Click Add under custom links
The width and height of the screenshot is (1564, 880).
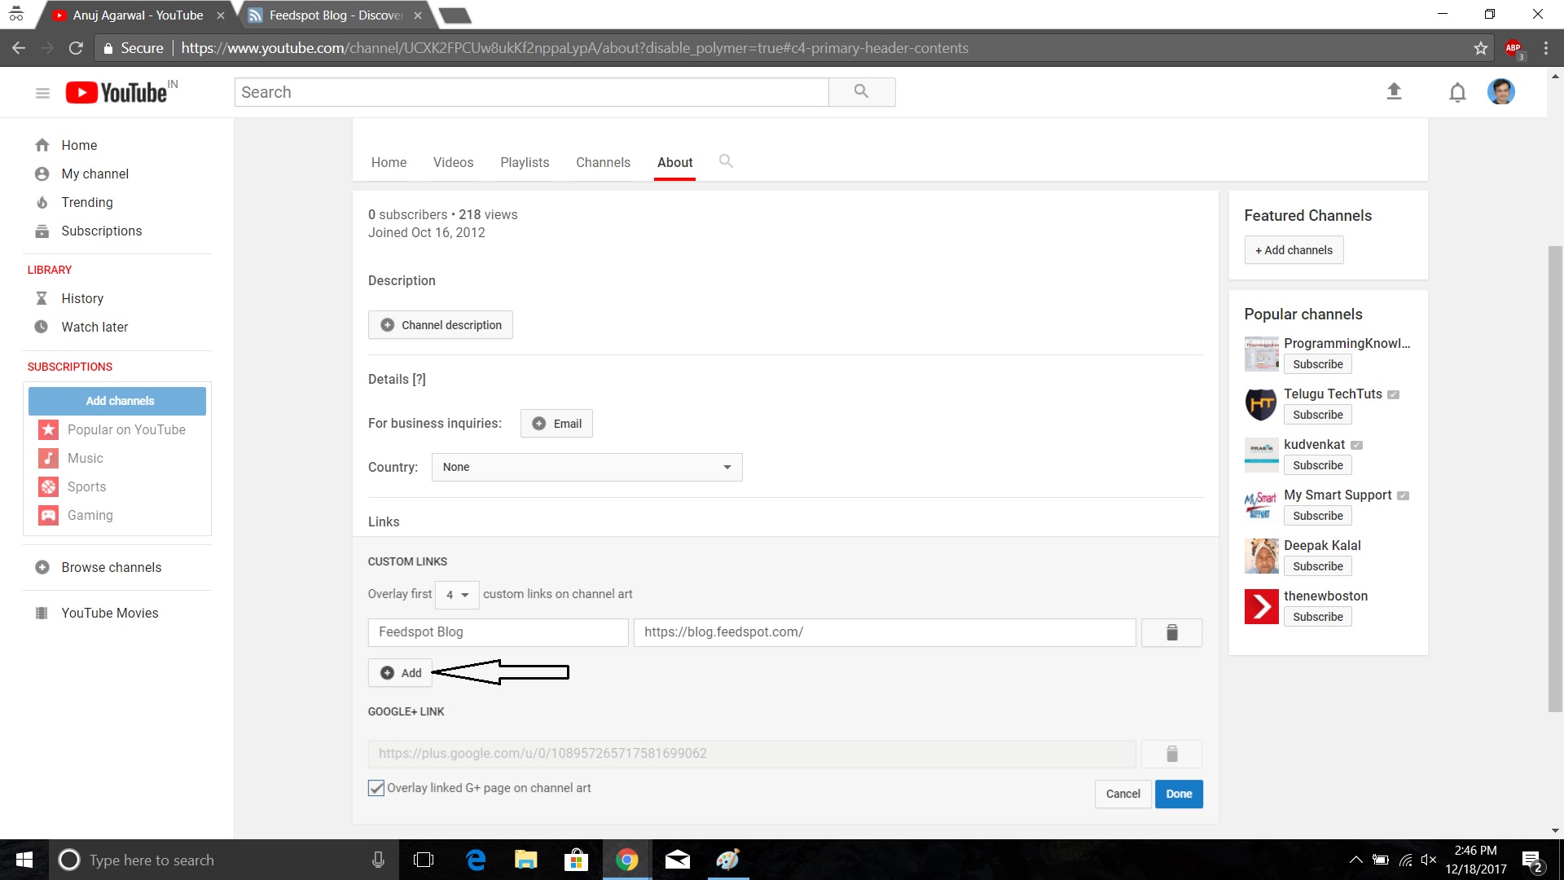pos(400,673)
